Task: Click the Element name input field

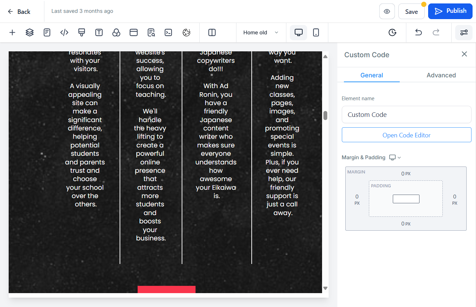Action: tap(406, 114)
